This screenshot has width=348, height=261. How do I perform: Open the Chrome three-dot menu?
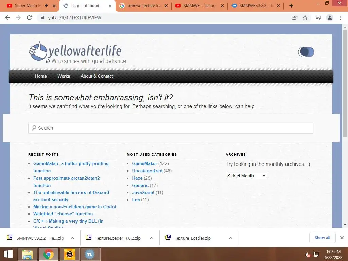click(x=341, y=18)
